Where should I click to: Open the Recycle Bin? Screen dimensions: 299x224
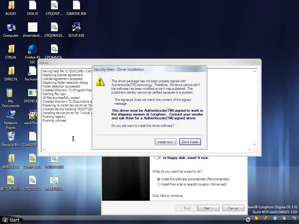click(x=11, y=140)
